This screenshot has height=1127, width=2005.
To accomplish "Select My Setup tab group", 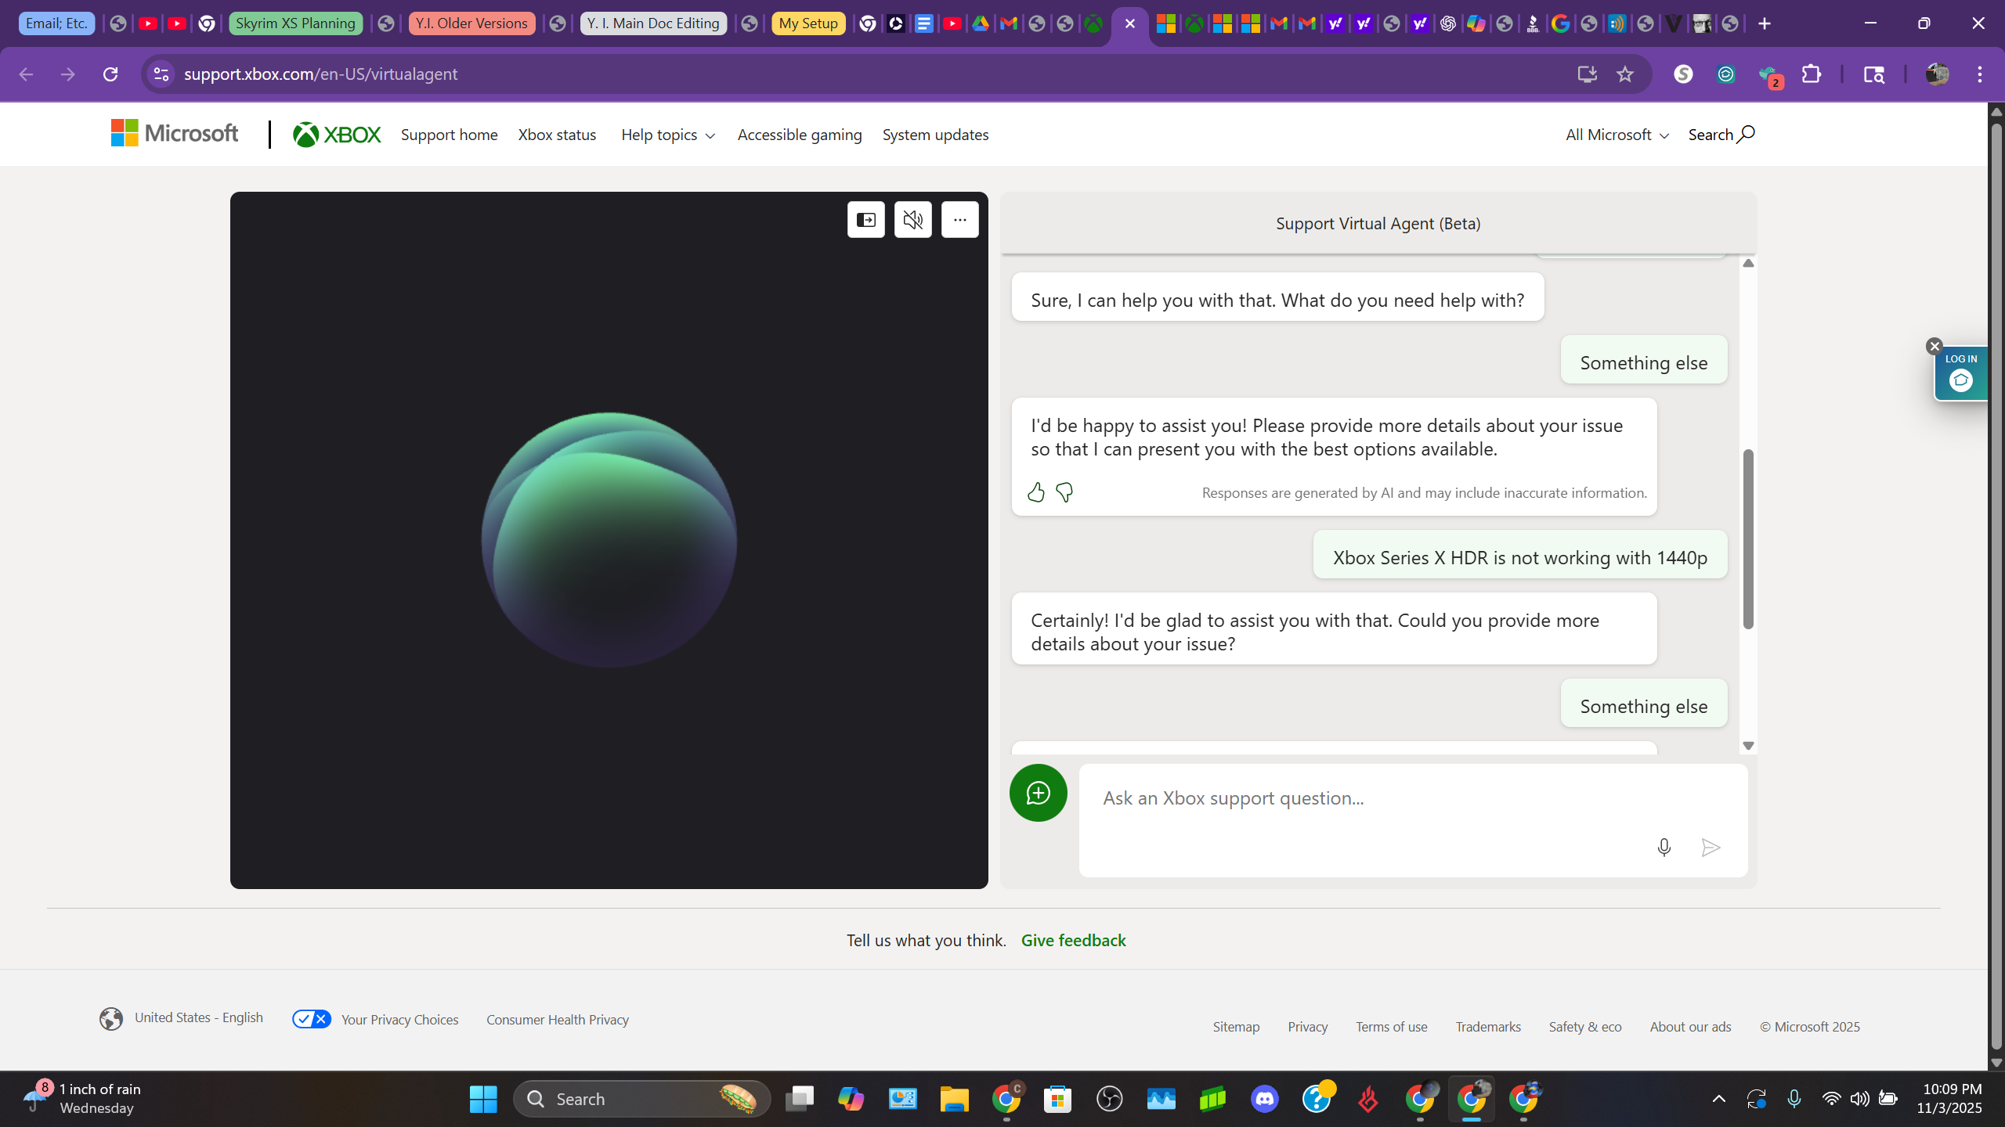I will point(808,23).
